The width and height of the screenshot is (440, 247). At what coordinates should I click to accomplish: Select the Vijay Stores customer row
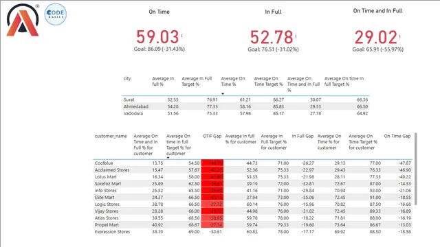click(x=253, y=211)
